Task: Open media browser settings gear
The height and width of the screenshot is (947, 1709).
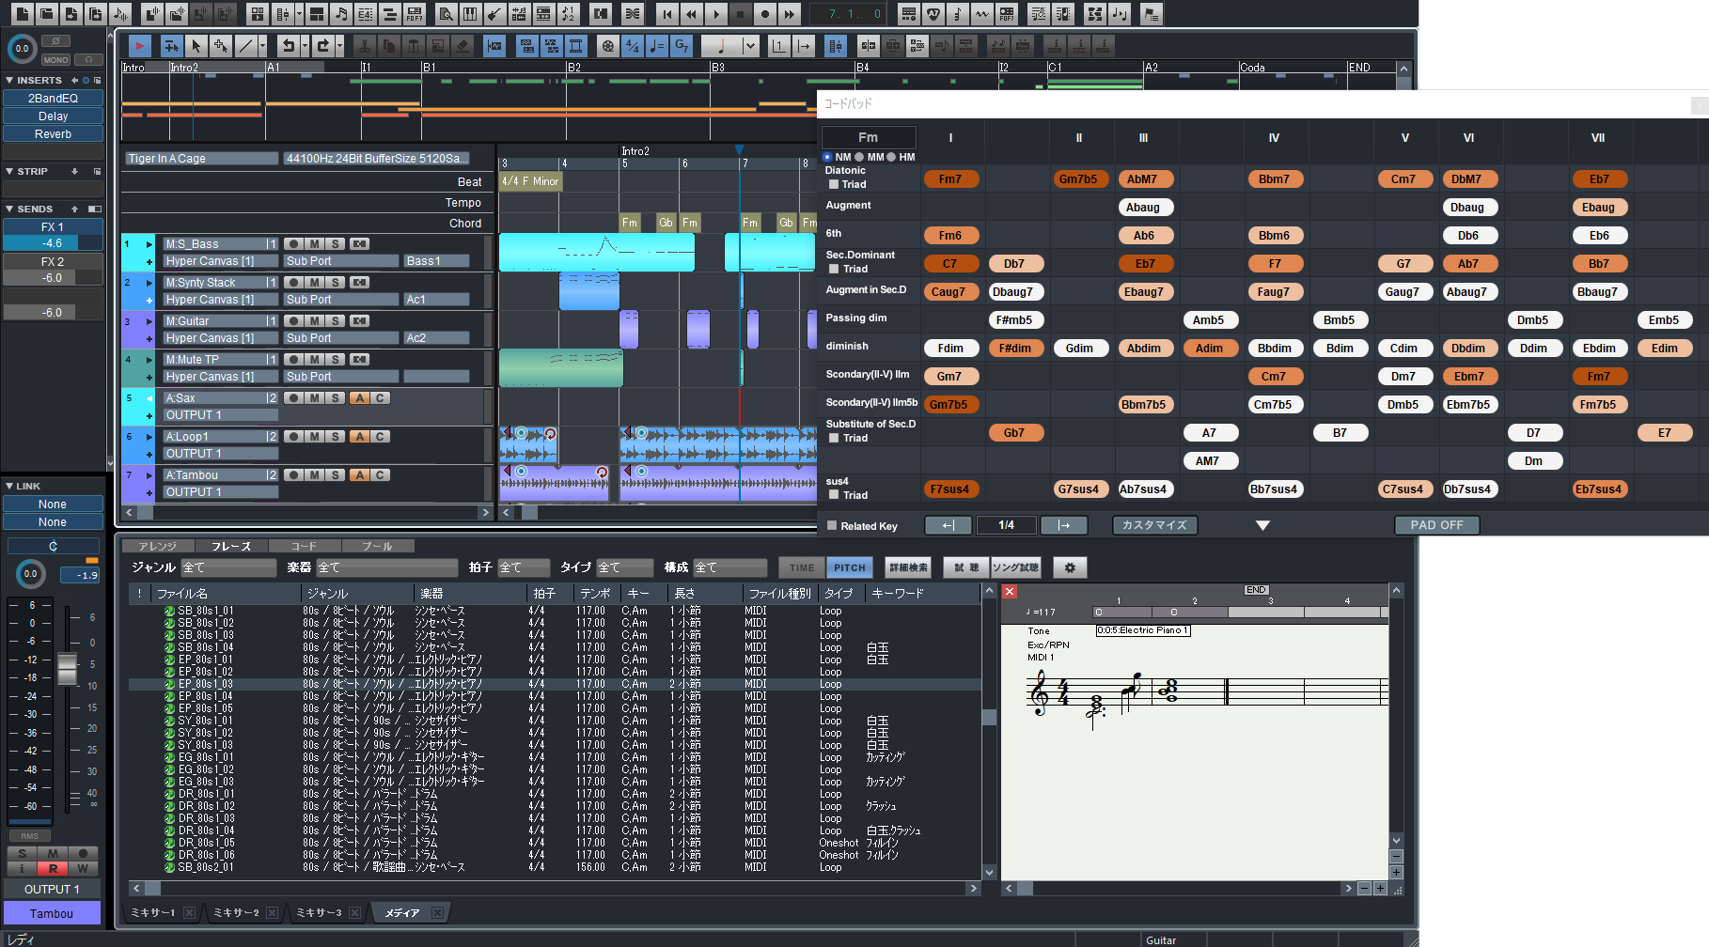Action: (1070, 567)
